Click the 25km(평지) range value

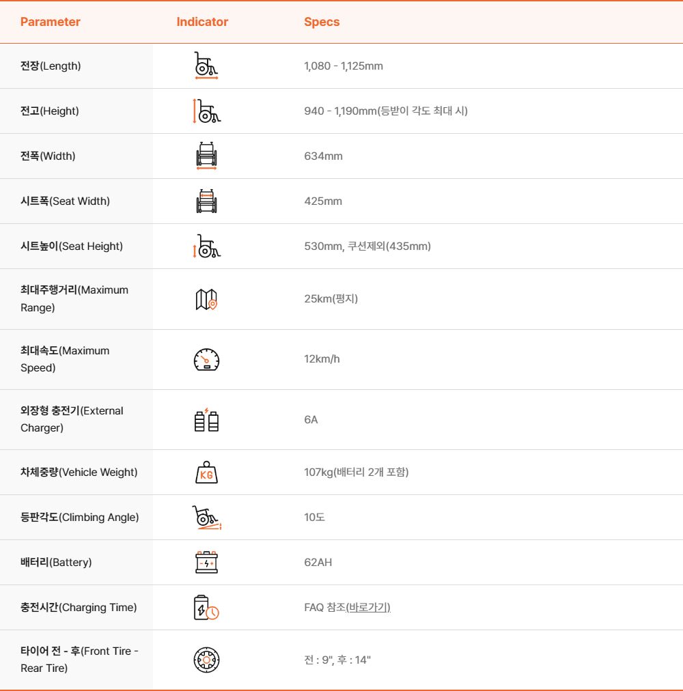(331, 299)
